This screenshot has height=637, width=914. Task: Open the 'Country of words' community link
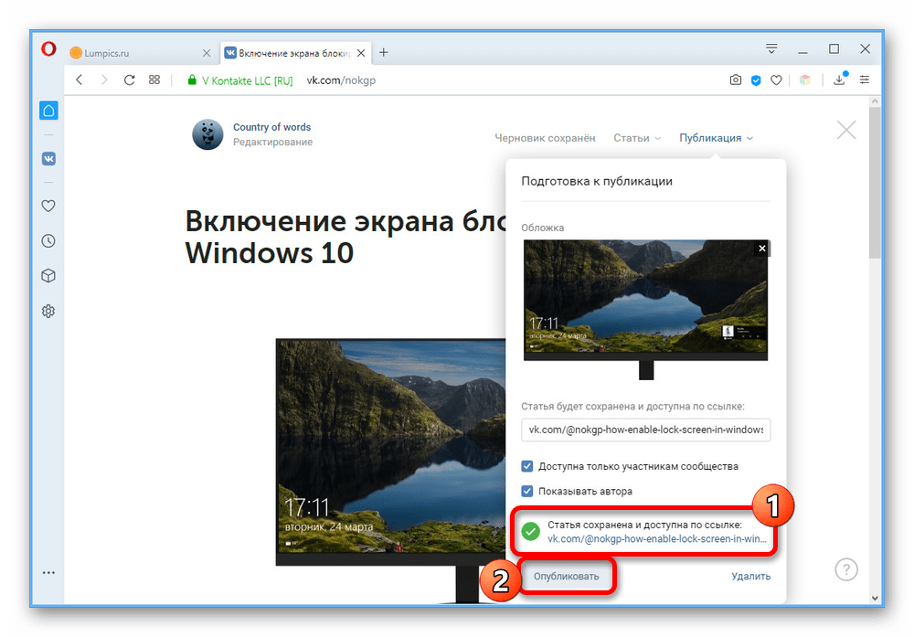pyautogui.click(x=271, y=127)
